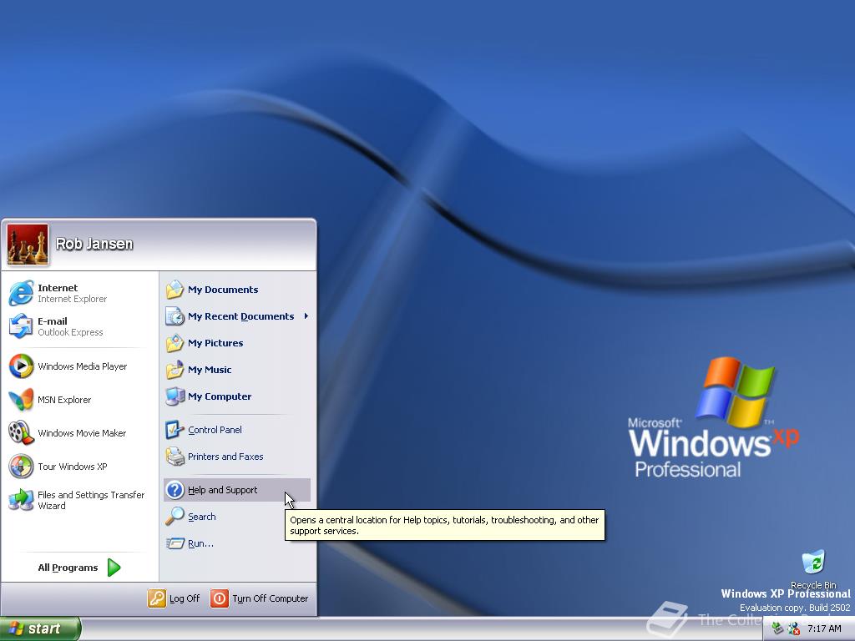Click the Search text label
Image resolution: width=855 pixels, height=641 pixels.
(202, 516)
